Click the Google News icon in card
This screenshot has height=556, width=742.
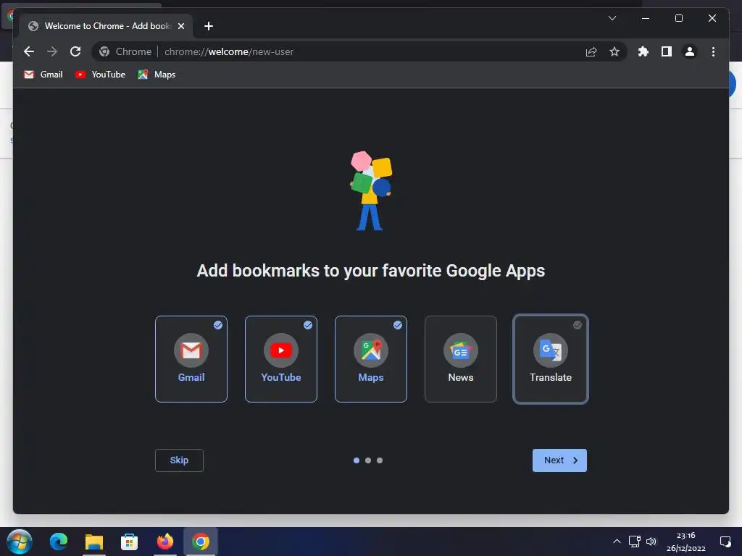461,350
